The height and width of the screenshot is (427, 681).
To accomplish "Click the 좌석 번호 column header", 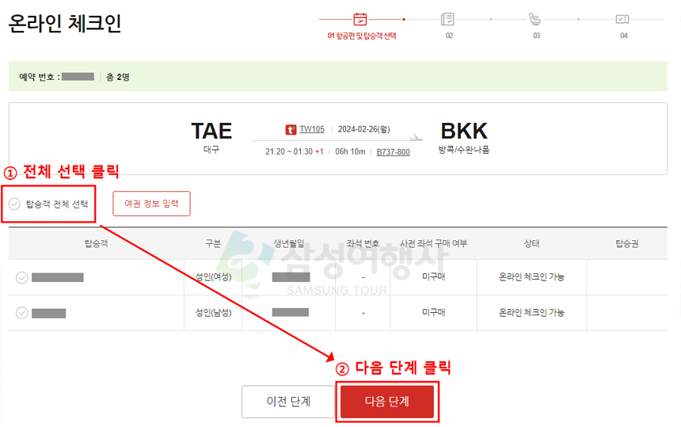I will pos(363,244).
